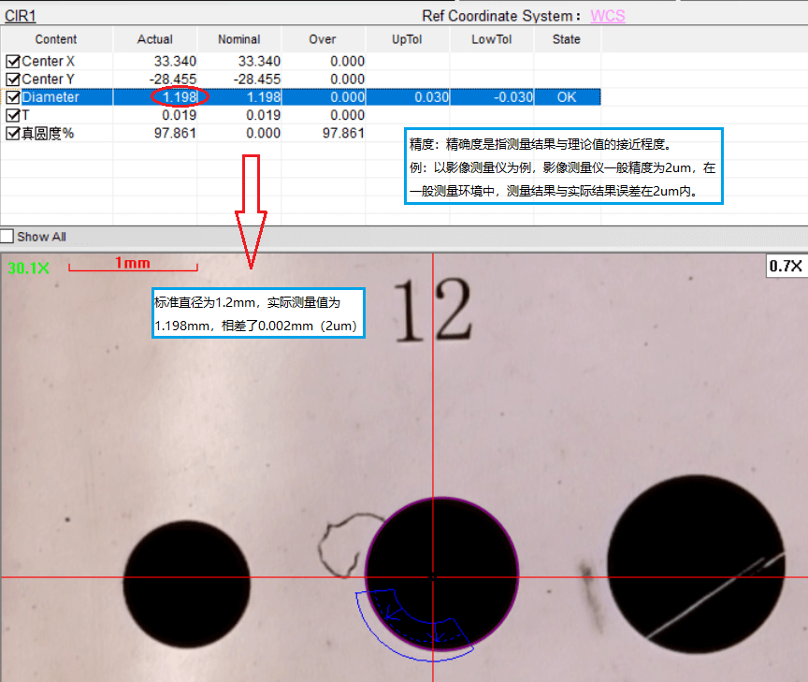Select the CIR1 feature name label
This screenshot has height=682, width=808.
pyautogui.click(x=21, y=16)
